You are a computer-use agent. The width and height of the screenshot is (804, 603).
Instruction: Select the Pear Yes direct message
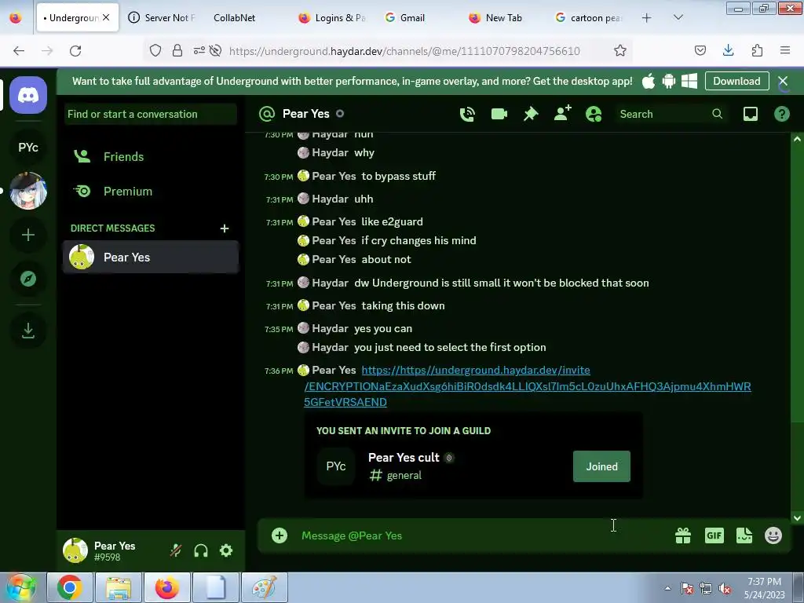[151, 257]
